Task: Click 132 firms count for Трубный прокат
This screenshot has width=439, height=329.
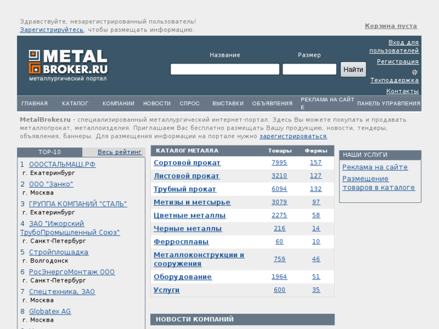Action: tap(316, 189)
